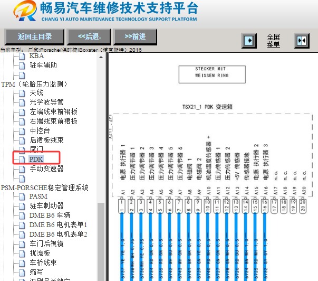Open the PASM tree item
This screenshot has width=318, height=281.
[38, 196]
